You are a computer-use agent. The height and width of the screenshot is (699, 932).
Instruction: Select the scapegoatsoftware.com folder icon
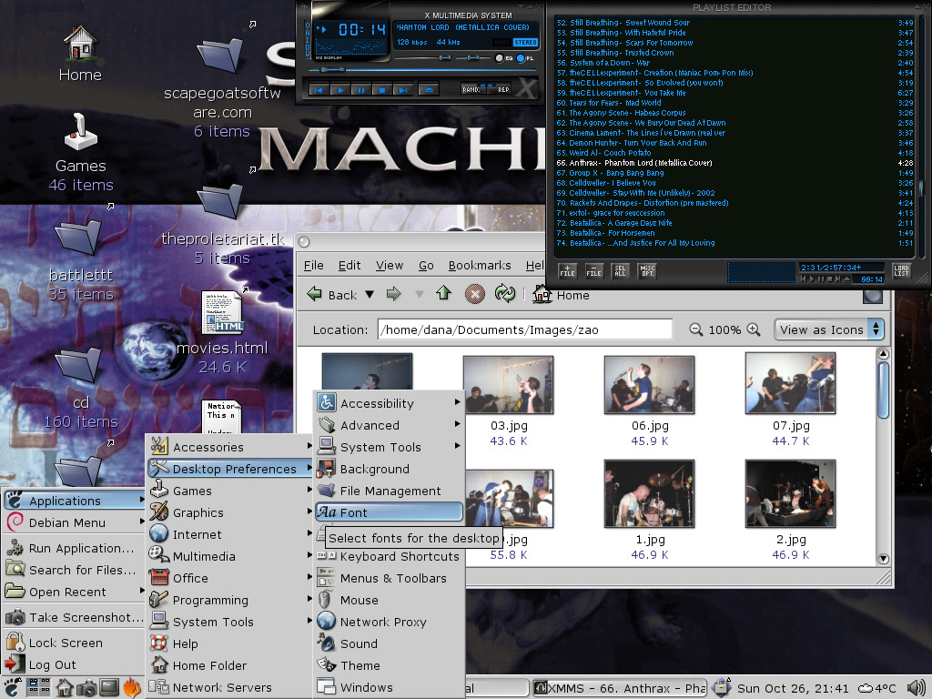pos(220,54)
